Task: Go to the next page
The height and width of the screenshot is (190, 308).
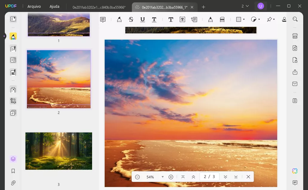Action: tap(225, 177)
